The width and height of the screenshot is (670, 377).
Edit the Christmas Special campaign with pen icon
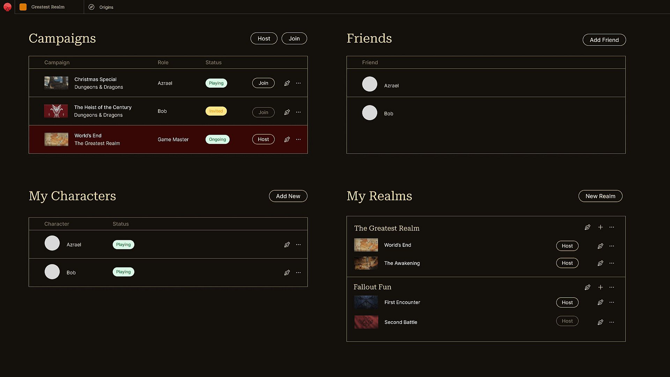(287, 83)
